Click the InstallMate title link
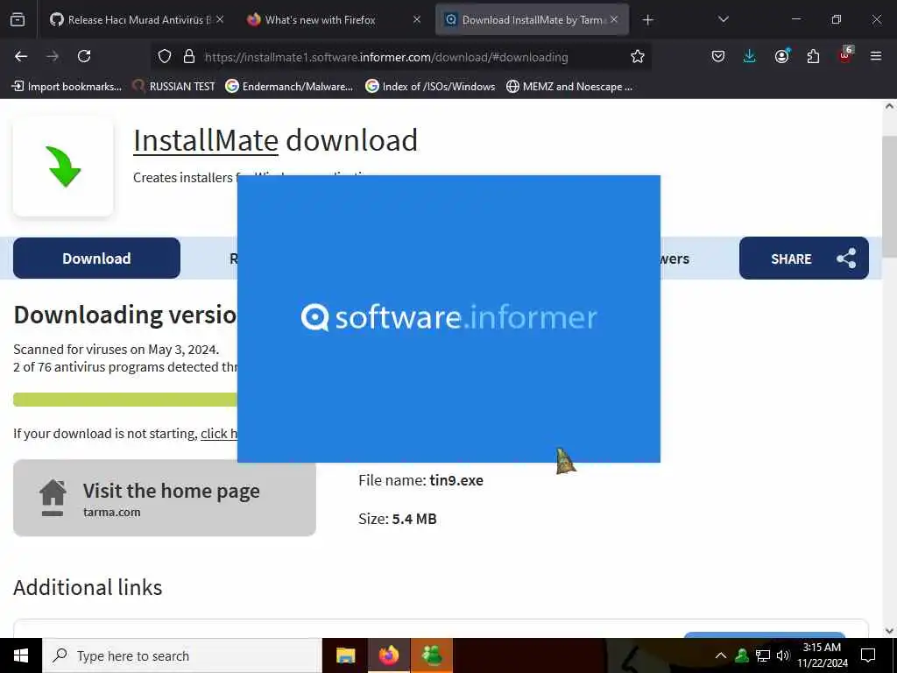Screen dimensions: 897x673 click(x=205, y=140)
